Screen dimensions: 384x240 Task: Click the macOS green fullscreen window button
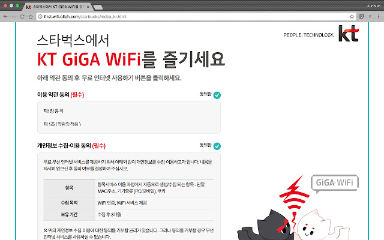pyautogui.click(x=17, y=5)
